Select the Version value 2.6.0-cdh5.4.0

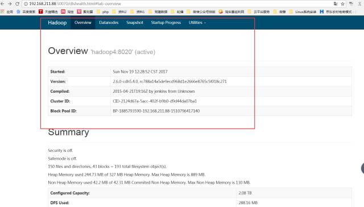(169, 81)
